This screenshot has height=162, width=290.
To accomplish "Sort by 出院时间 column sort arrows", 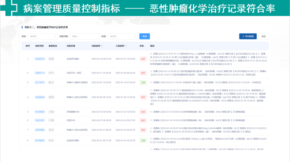I will click(x=102, y=46).
